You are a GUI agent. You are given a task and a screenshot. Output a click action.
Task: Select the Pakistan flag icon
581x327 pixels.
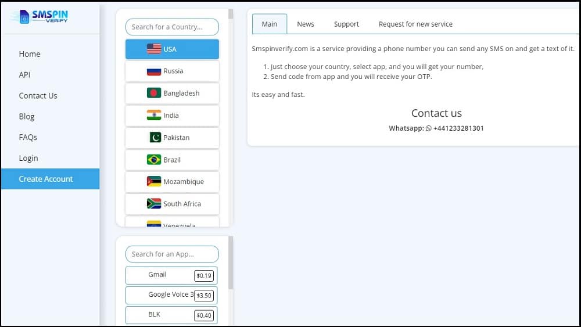155,138
